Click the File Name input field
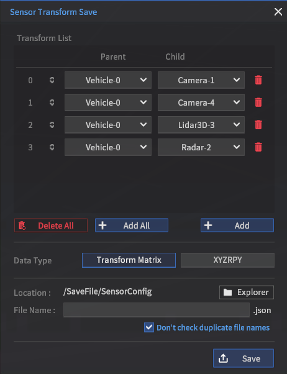The image size is (287, 374). [157, 310]
